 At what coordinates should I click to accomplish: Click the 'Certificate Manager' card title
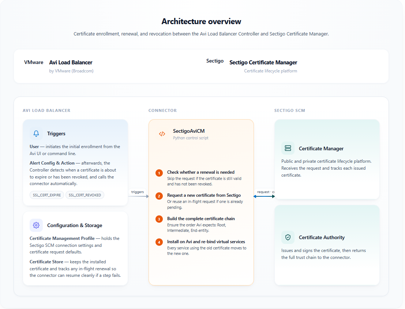[321, 148]
